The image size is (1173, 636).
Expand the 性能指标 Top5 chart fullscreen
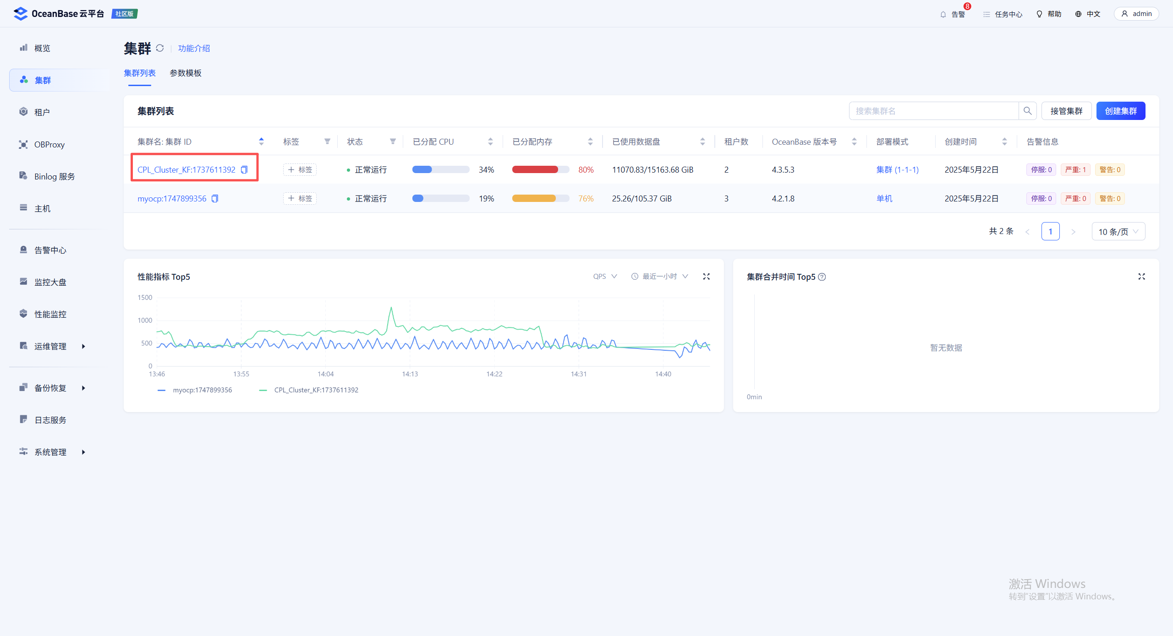pos(706,277)
